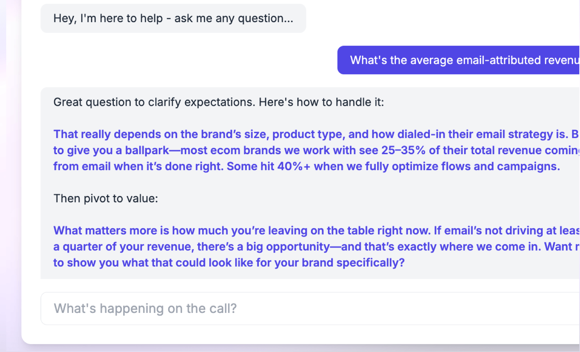Click the "Great question to clarify expectations" text
Image resolution: width=580 pixels, height=352 pixels.
point(155,102)
